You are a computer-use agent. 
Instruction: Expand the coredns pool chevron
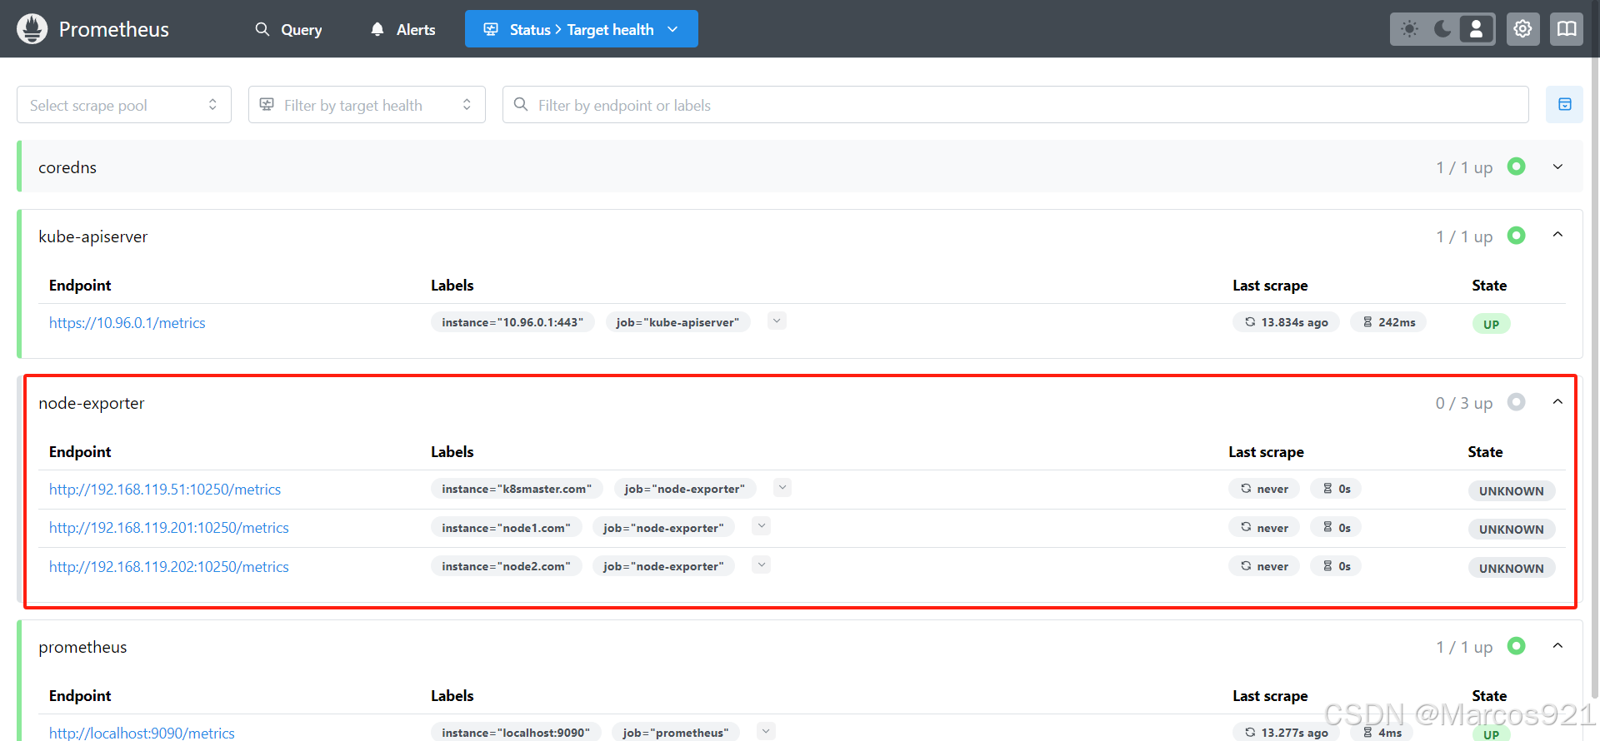tap(1557, 167)
